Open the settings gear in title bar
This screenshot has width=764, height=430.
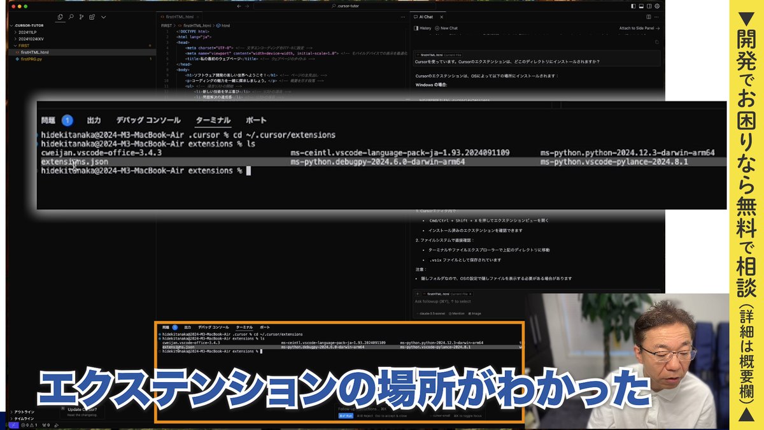click(658, 6)
